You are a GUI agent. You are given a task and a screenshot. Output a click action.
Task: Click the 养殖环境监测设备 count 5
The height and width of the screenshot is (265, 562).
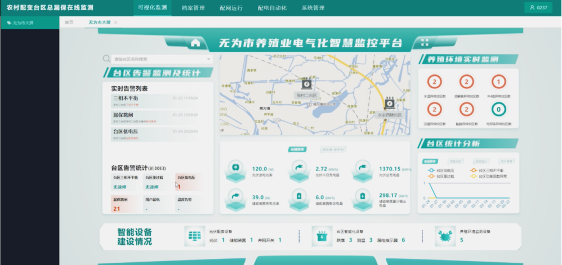[x=462, y=240]
